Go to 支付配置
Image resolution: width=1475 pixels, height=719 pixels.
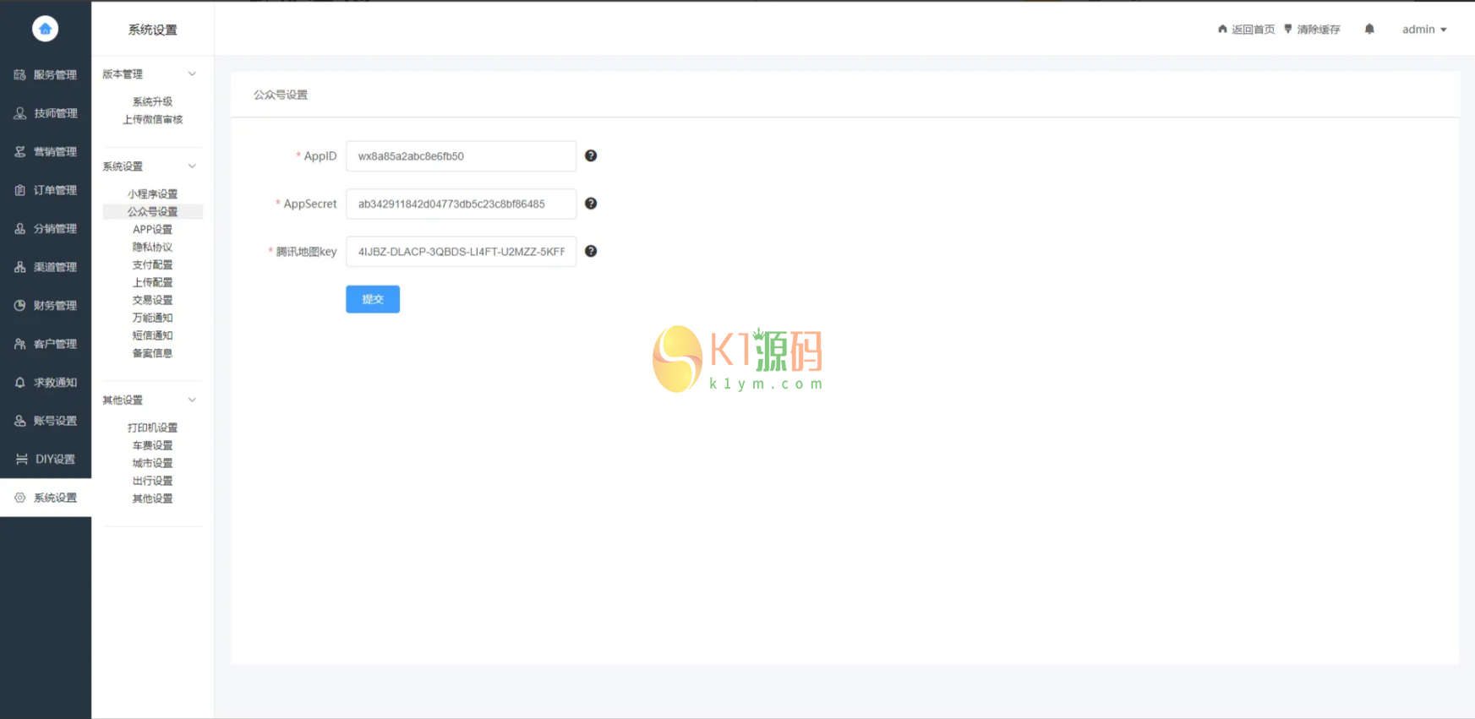[x=152, y=264]
